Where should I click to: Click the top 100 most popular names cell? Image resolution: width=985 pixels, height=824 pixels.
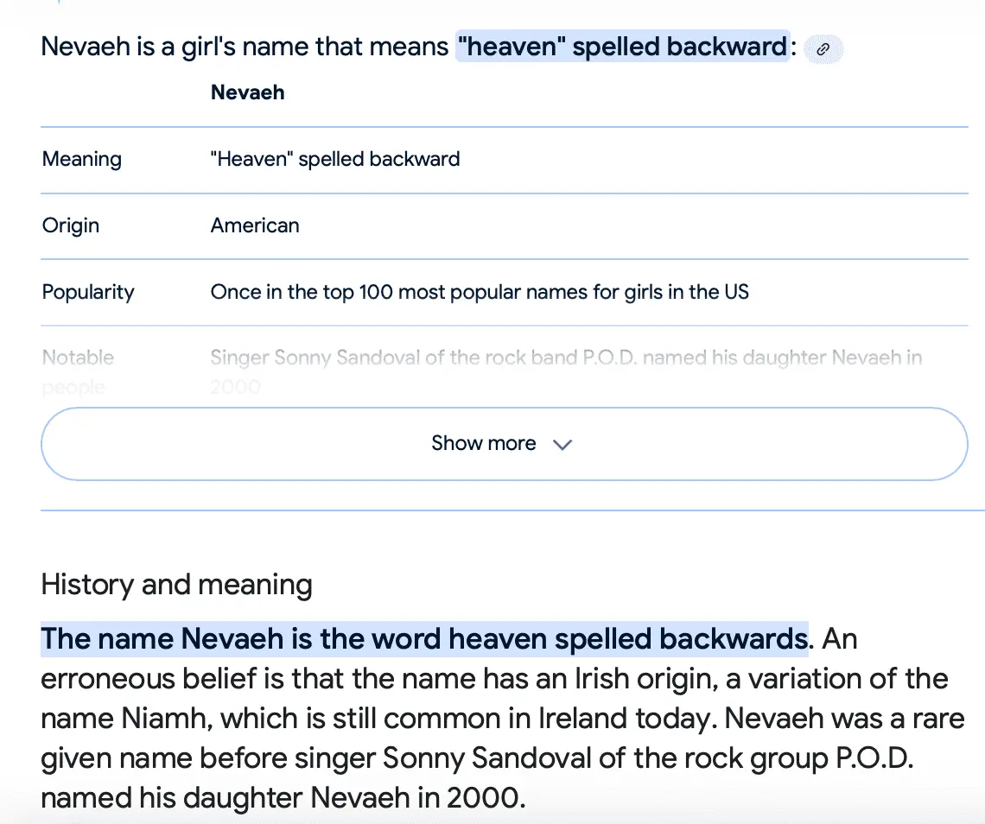[x=480, y=292]
